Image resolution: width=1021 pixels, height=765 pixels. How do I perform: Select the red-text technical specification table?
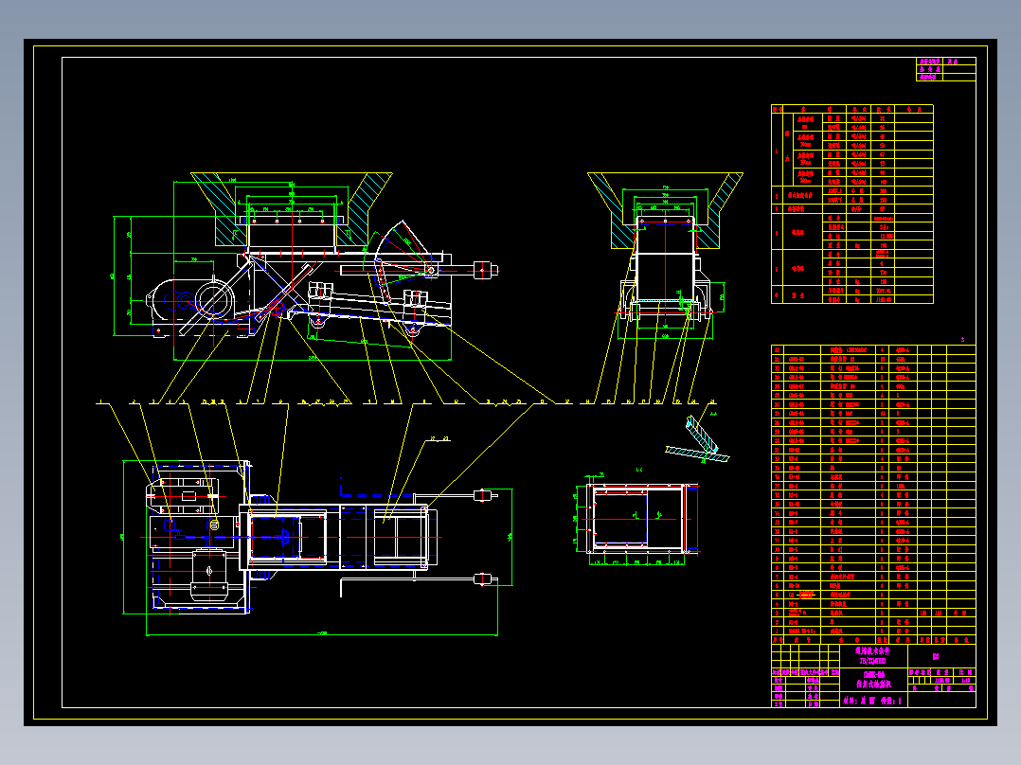(x=851, y=205)
